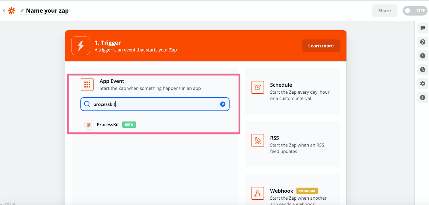Select the Webhook icon
This screenshot has height=205, width=429.
pos(258,193)
